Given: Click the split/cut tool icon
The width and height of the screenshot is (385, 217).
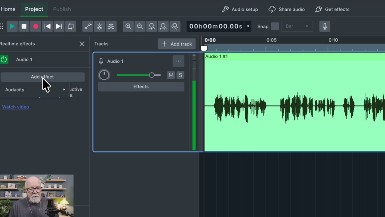Looking at the screenshot, I should (100, 26).
